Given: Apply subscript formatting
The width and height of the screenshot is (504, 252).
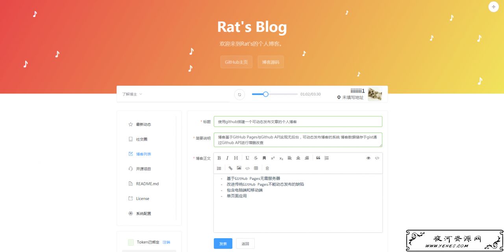Looking at the screenshot, I should (281, 158).
